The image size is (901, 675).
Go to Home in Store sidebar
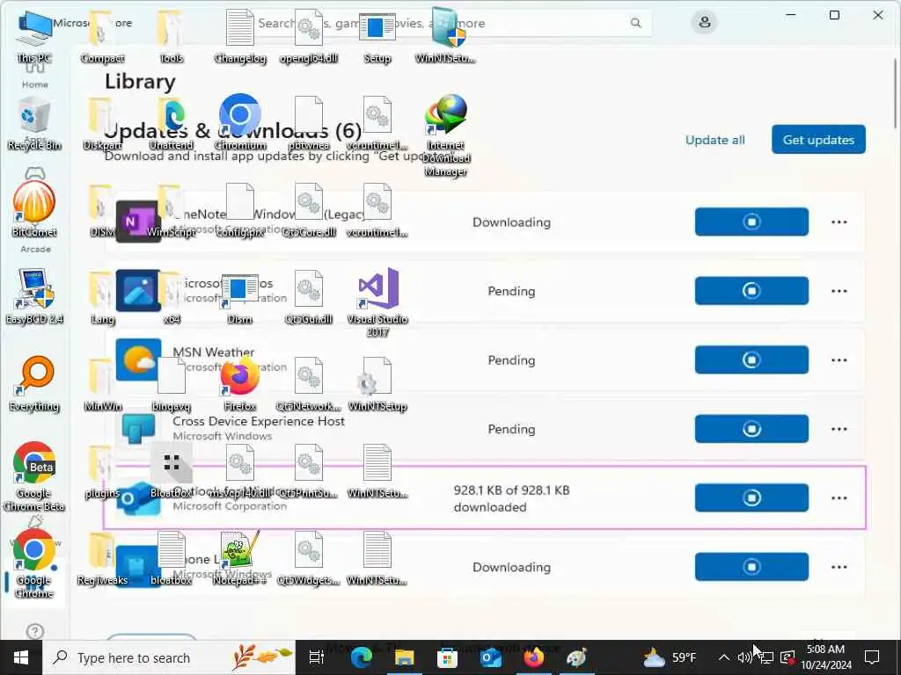(x=34, y=75)
